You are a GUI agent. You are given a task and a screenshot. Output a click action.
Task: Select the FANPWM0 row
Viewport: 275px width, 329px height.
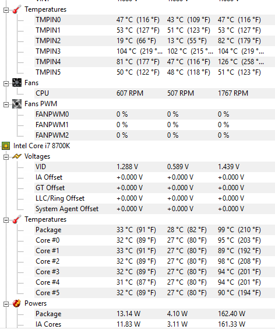[x=155, y=114]
